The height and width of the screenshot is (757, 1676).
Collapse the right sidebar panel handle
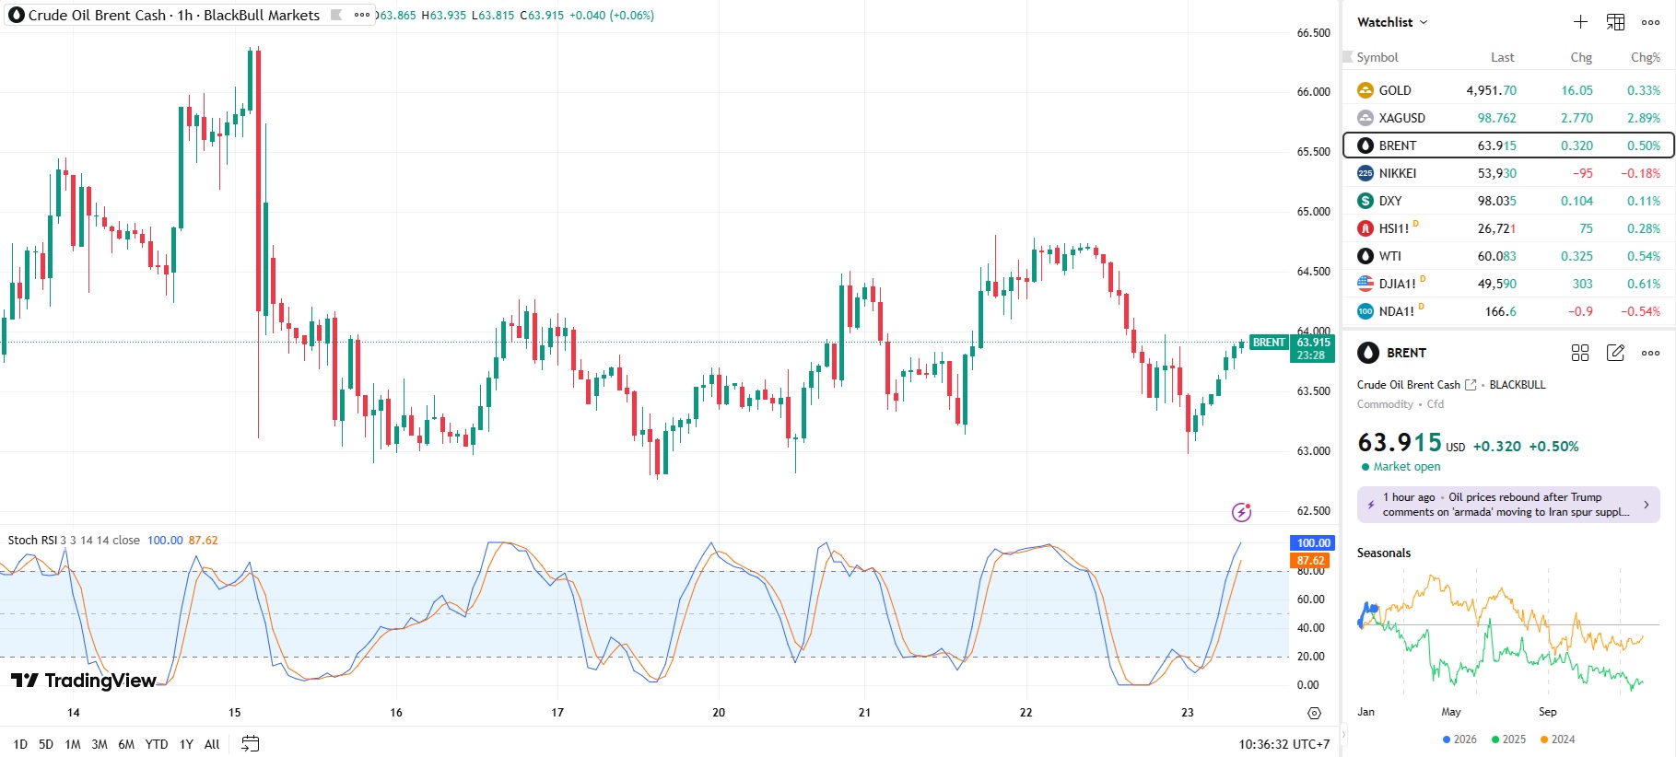pyautogui.click(x=1343, y=735)
